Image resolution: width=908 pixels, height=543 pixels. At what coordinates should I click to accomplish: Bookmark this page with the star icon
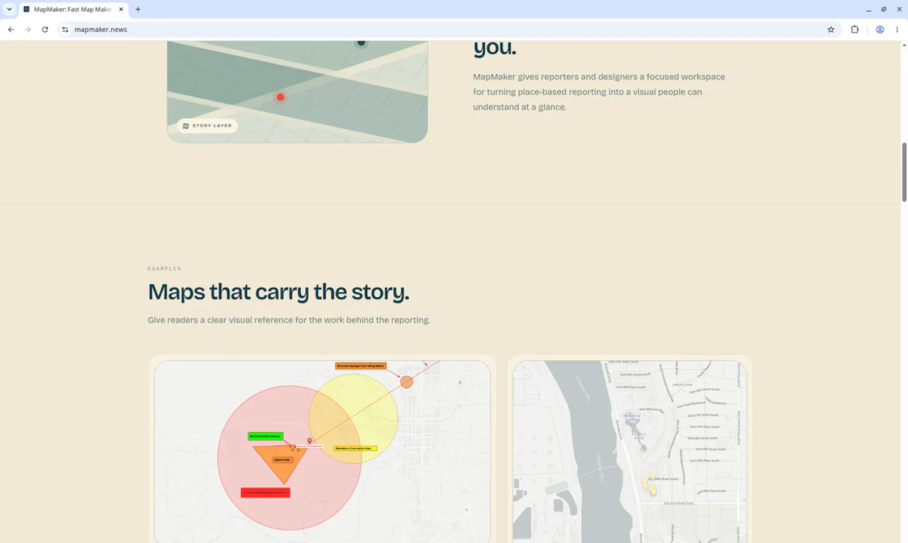click(x=831, y=30)
